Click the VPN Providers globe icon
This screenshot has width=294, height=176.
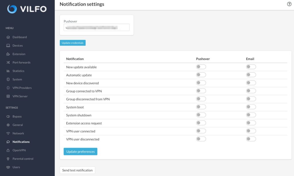pyautogui.click(x=8, y=88)
